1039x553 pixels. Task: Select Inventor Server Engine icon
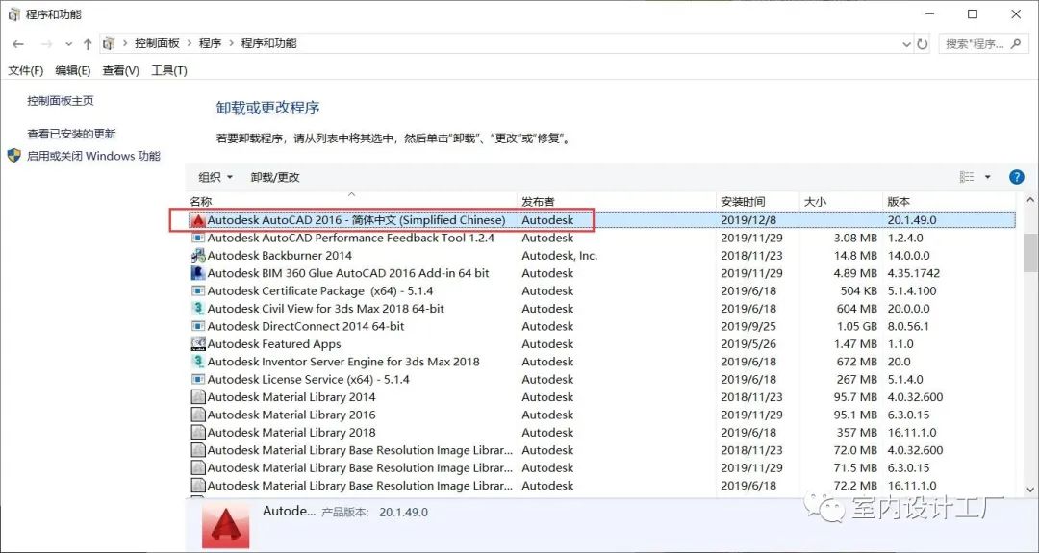pyautogui.click(x=197, y=362)
